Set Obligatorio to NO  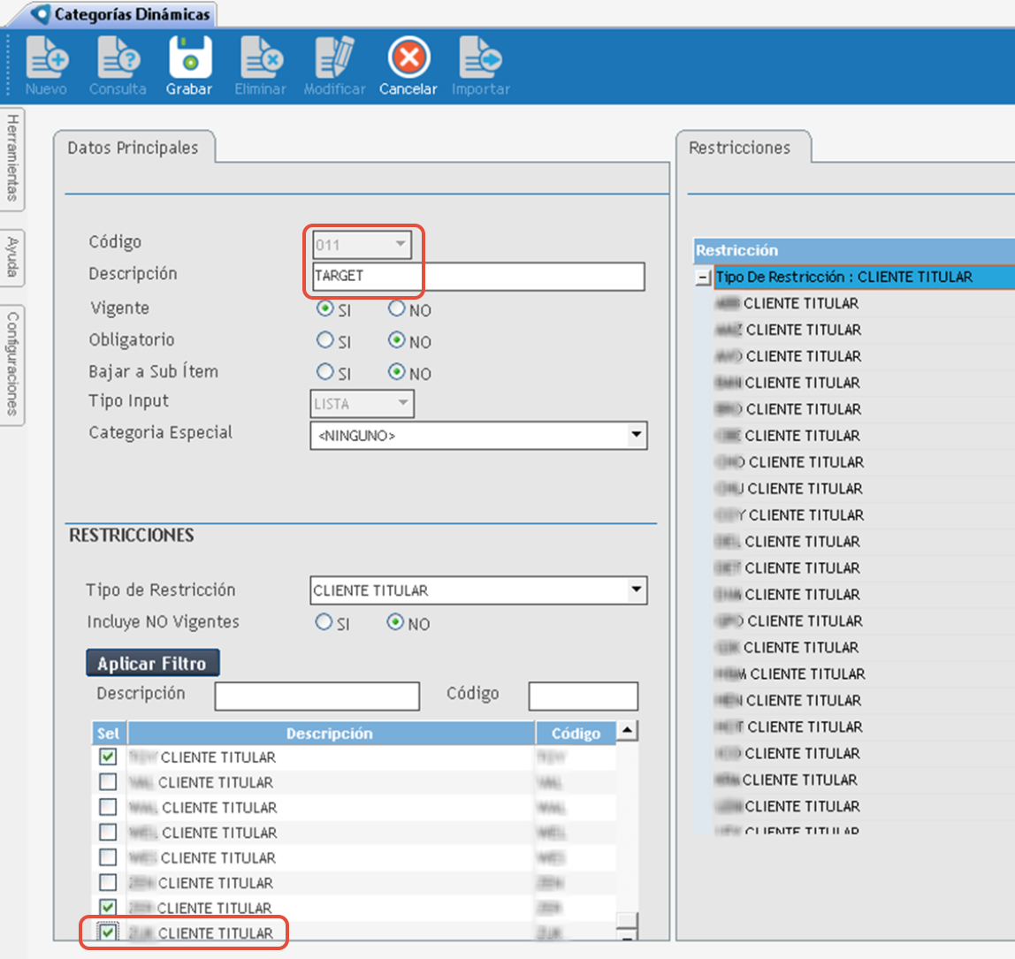[x=397, y=339]
